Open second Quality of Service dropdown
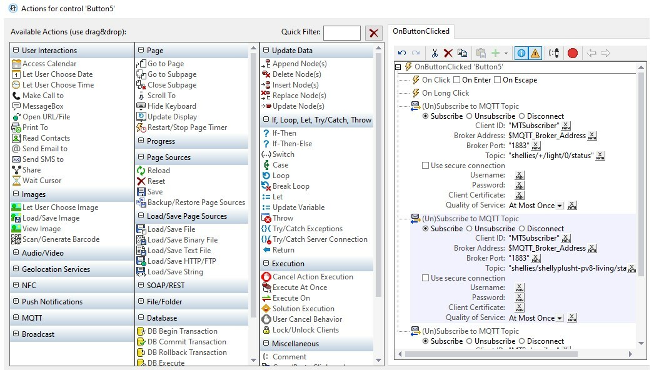 coord(560,319)
